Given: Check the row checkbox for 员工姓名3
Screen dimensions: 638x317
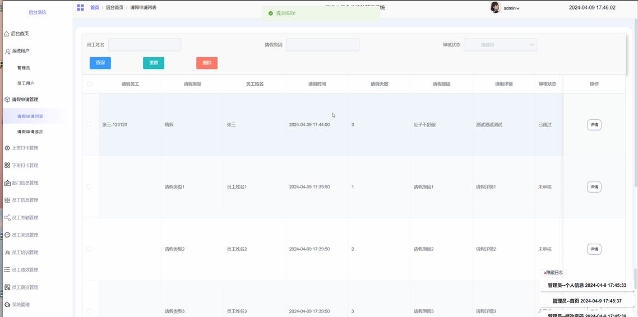Looking at the screenshot, I should [x=89, y=311].
